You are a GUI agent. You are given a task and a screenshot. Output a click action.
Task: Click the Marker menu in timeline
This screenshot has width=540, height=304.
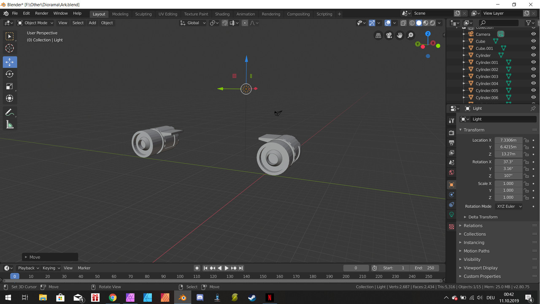84,268
